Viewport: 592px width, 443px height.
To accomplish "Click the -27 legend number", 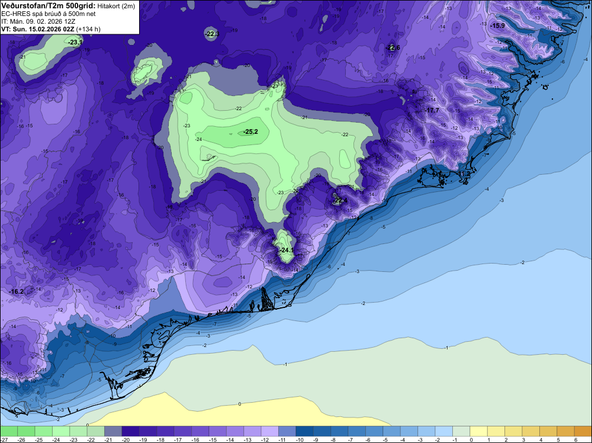I will pos(4,439).
